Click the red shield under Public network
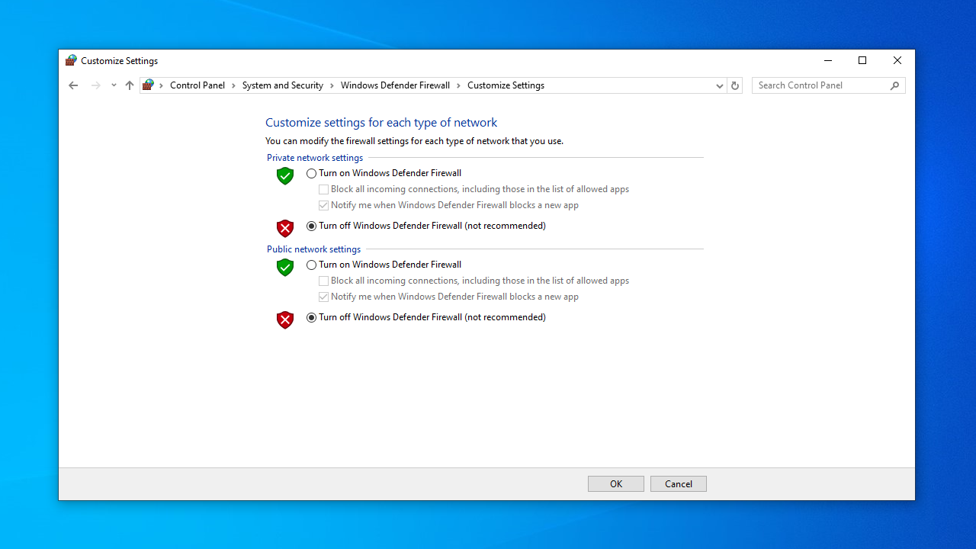Viewport: 976px width, 549px height. point(285,319)
